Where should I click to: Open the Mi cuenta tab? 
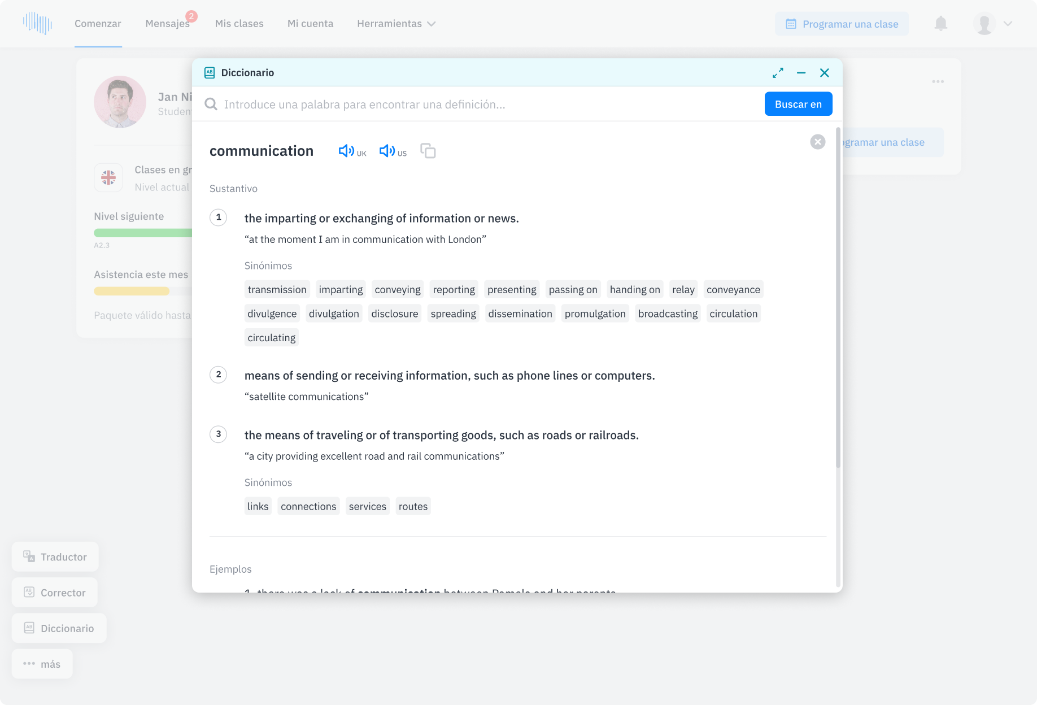point(310,24)
